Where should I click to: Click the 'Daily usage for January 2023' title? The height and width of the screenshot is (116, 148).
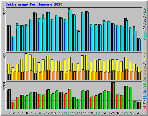pos(34,4)
